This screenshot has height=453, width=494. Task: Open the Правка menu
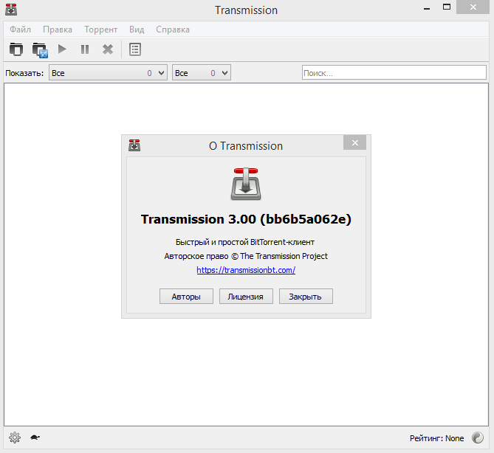click(x=58, y=30)
